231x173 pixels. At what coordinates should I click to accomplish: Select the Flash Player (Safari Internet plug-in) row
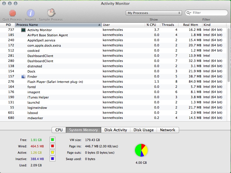(x=113, y=82)
